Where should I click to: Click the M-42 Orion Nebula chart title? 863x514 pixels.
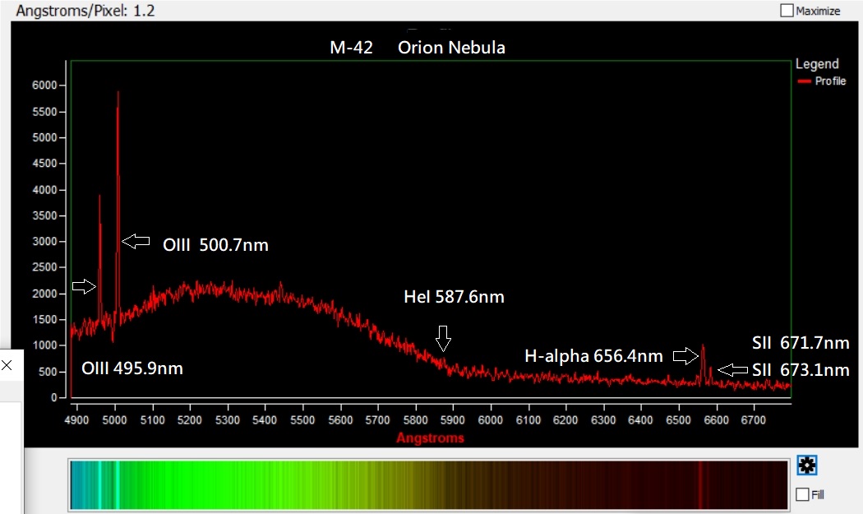[418, 48]
